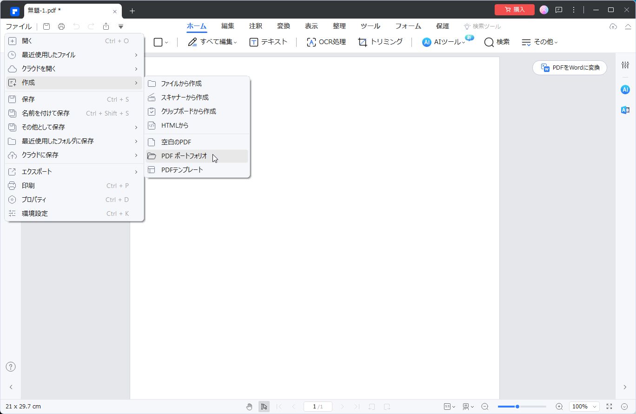Click PDFをWordに変換 button

pos(569,67)
